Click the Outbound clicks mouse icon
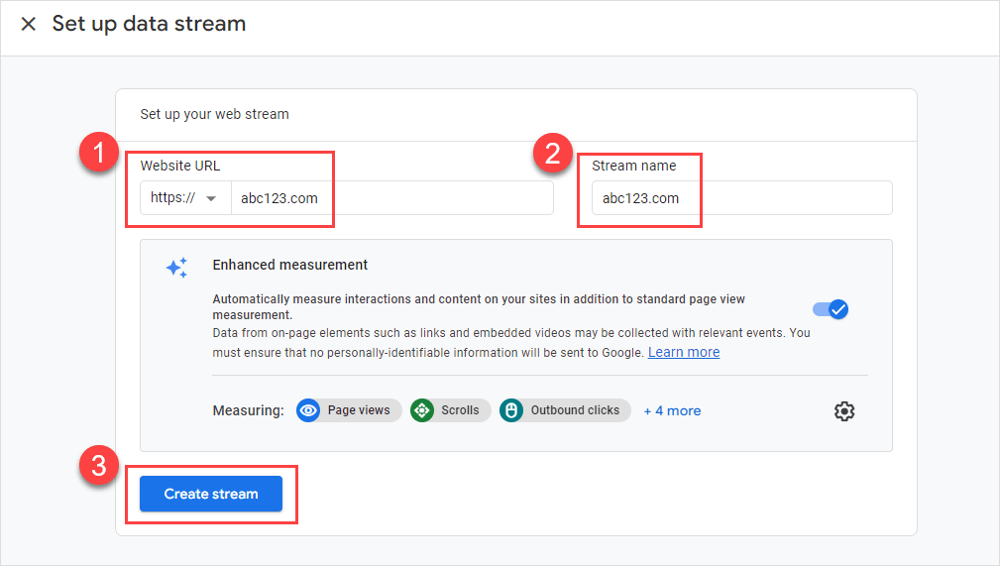 click(x=512, y=410)
